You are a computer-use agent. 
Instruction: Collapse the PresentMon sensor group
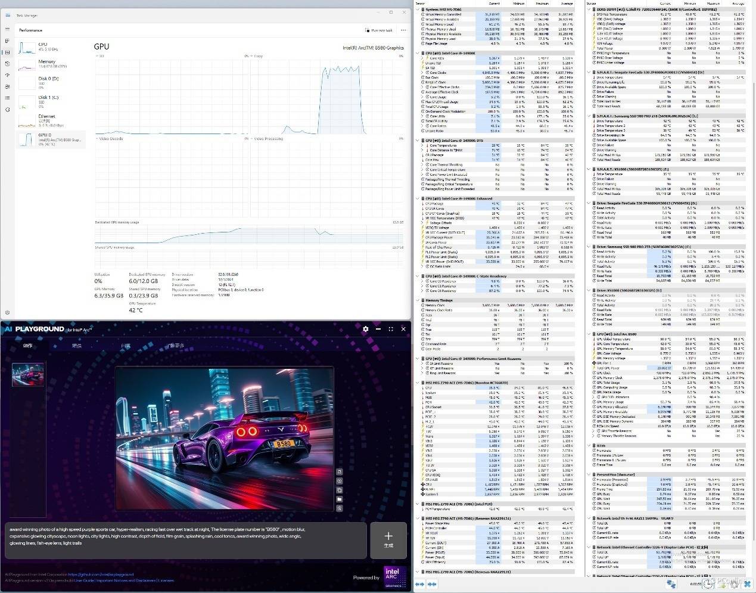[x=589, y=474]
